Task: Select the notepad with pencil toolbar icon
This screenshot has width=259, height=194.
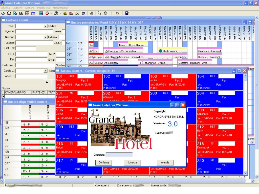Action: pos(15,13)
